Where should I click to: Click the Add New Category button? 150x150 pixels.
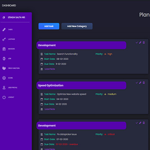(x=77, y=26)
